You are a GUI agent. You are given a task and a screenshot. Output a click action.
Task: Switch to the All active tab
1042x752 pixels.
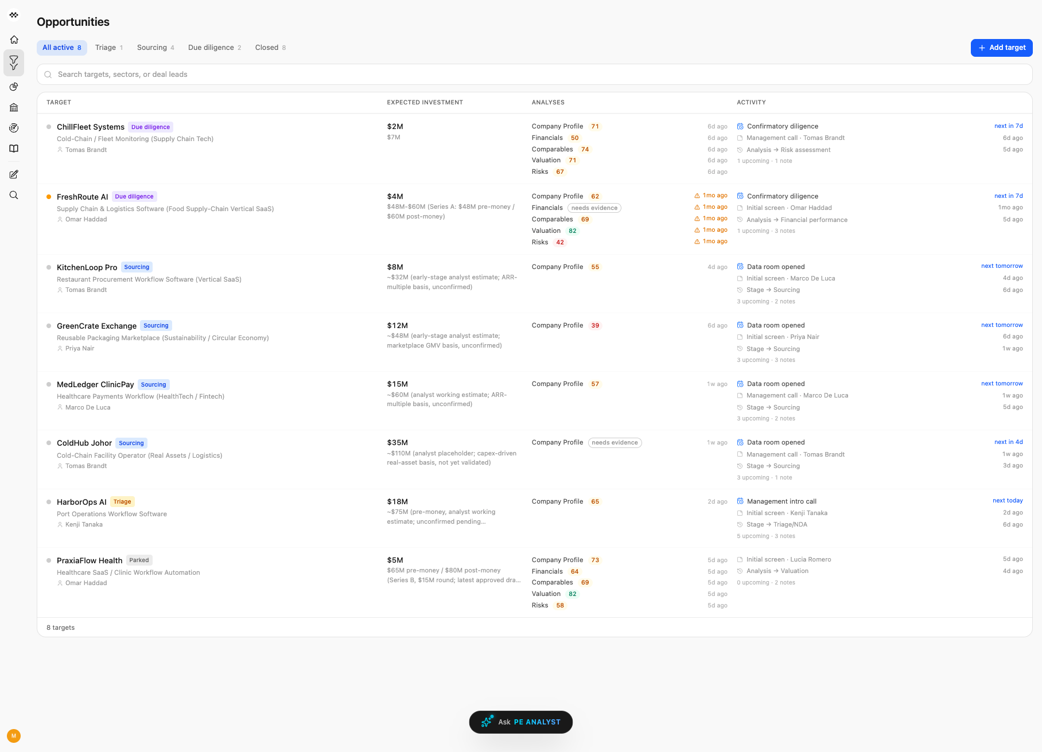coord(62,48)
